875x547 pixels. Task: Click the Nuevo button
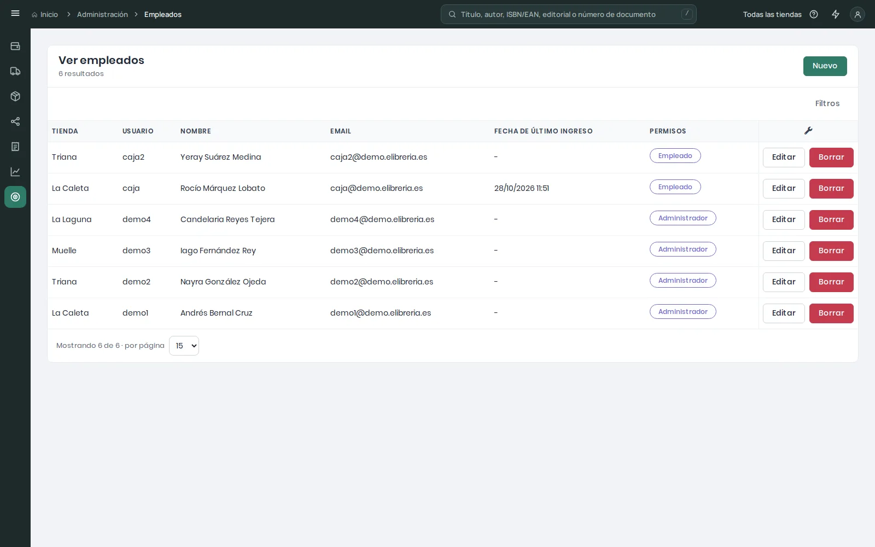[x=825, y=66]
